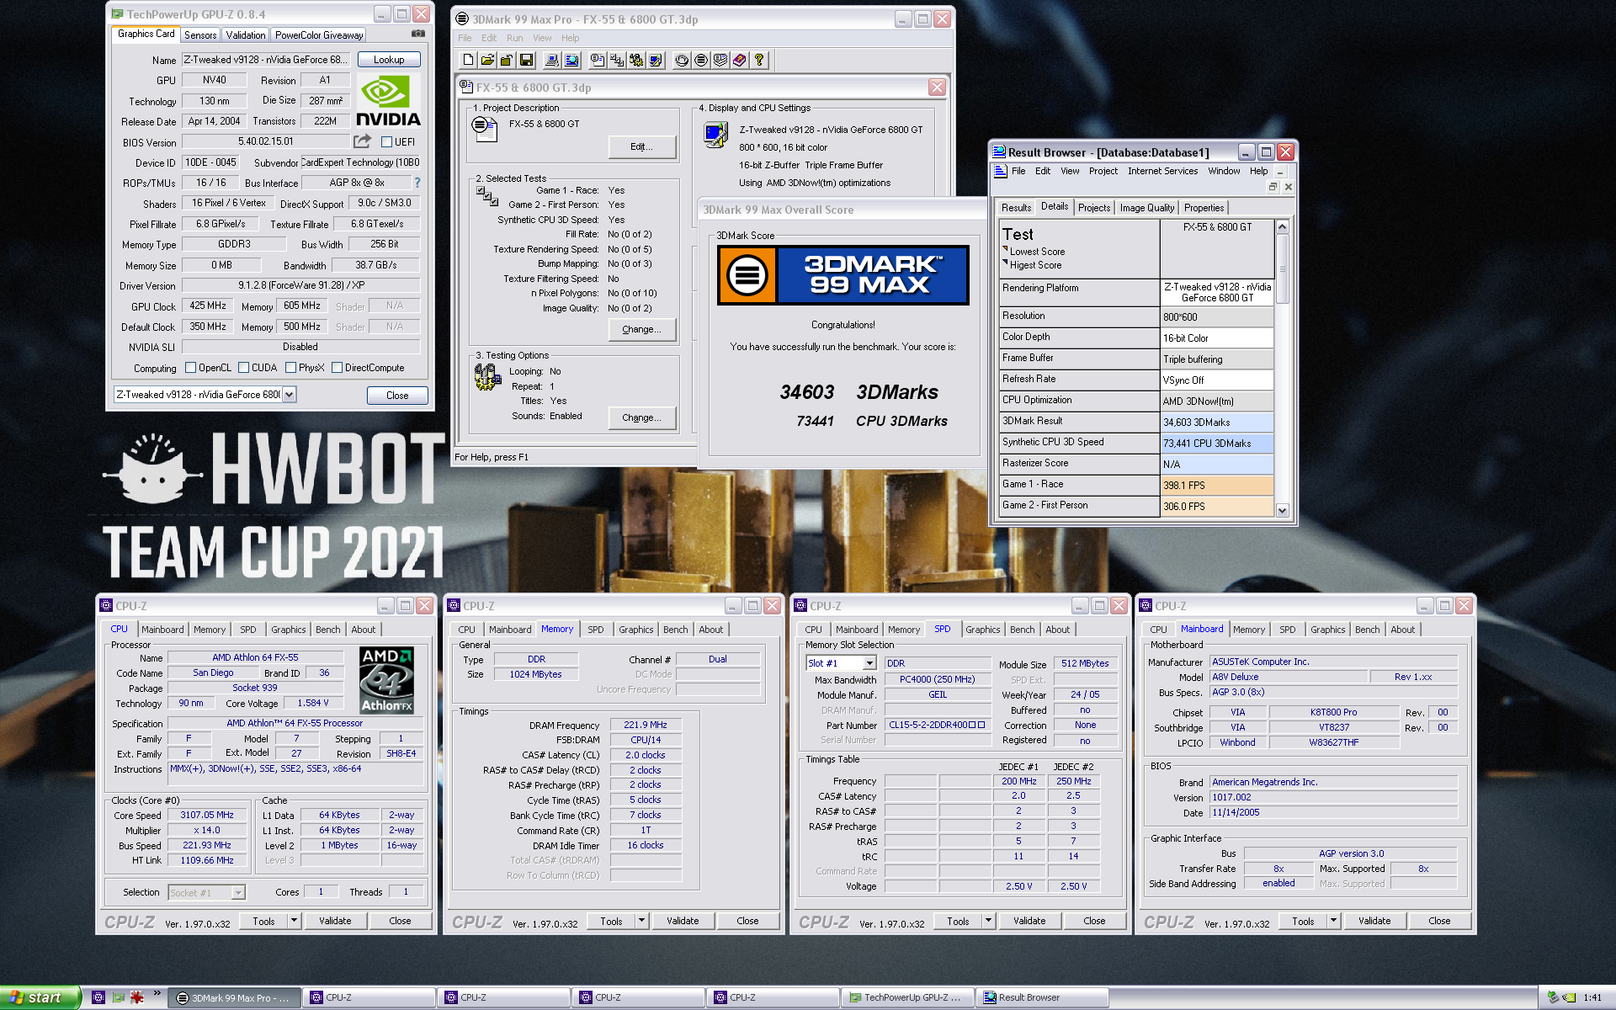Click Change... button under Selected Tests

click(x=642, y=329)
